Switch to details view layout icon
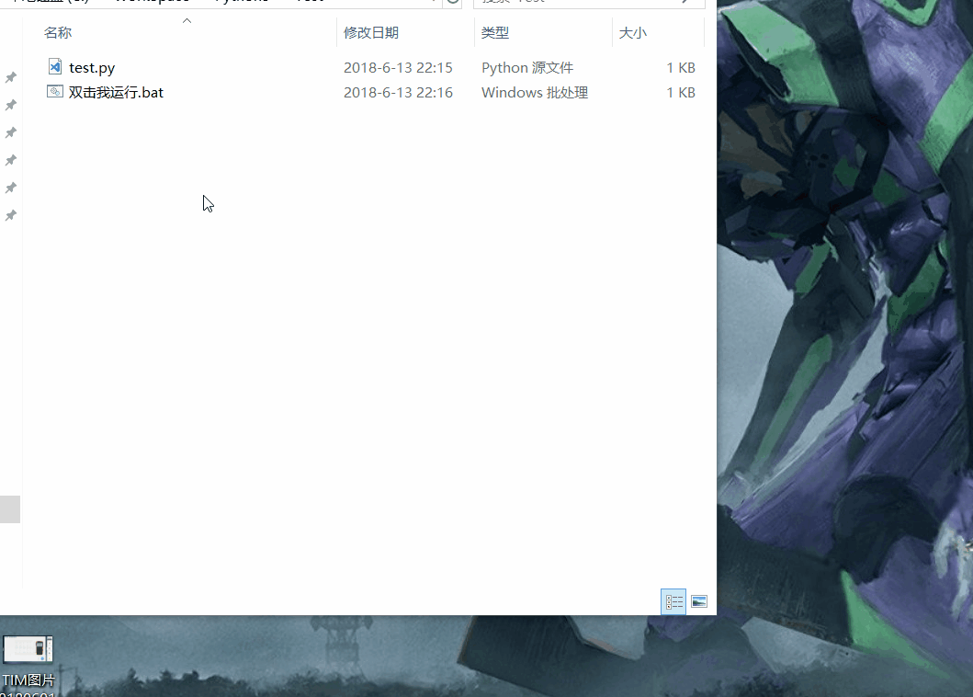 click(x=673, y=601)
